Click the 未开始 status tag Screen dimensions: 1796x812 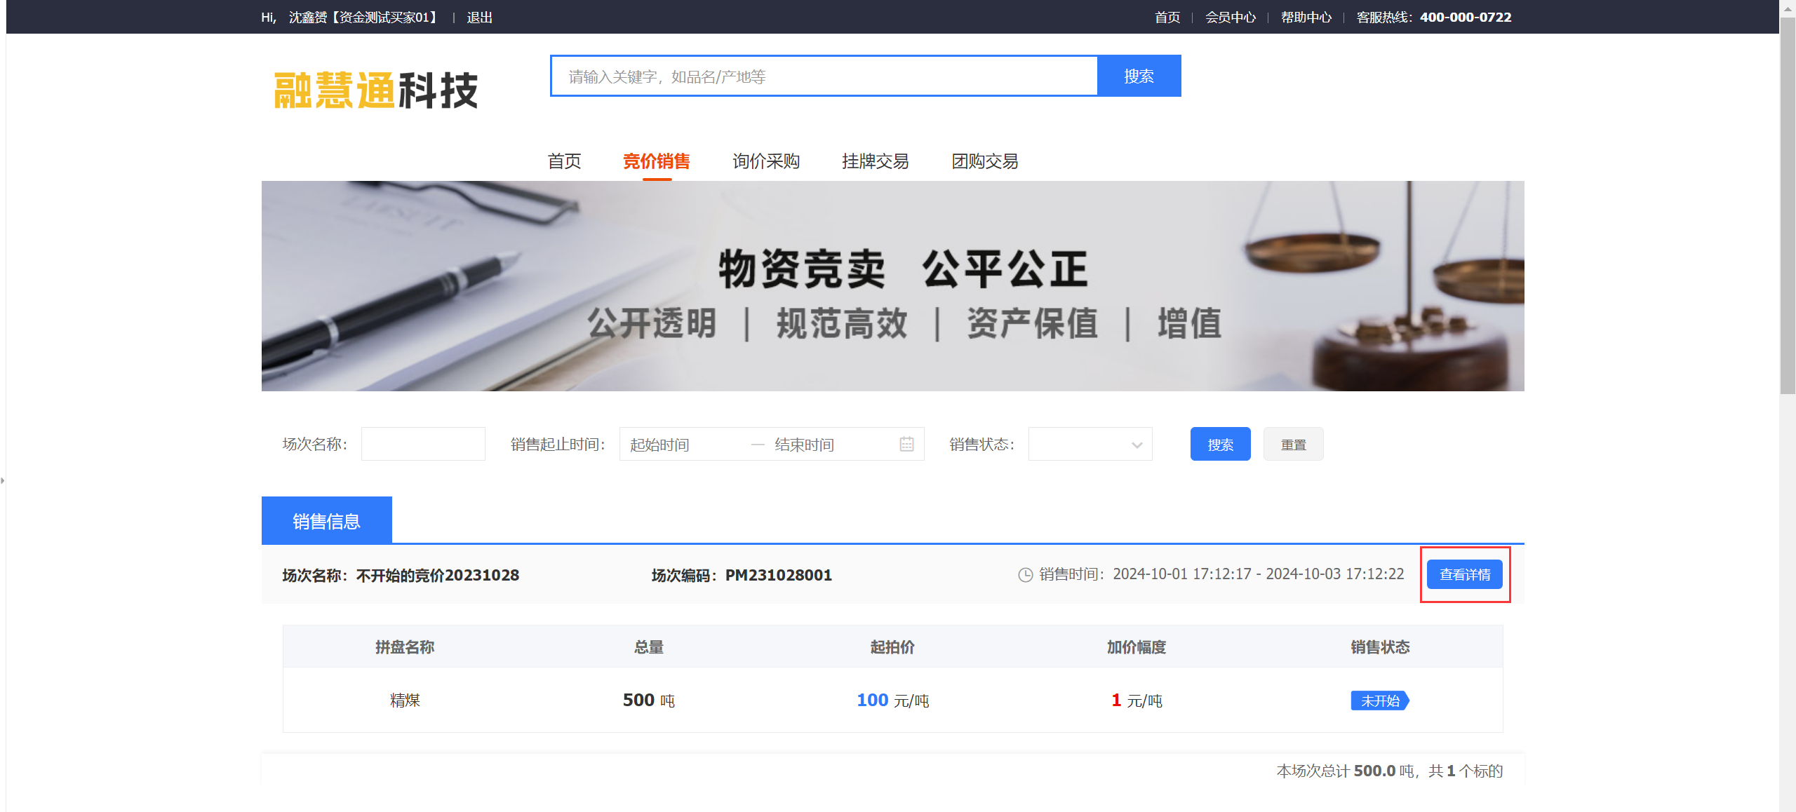(1380, 701)
